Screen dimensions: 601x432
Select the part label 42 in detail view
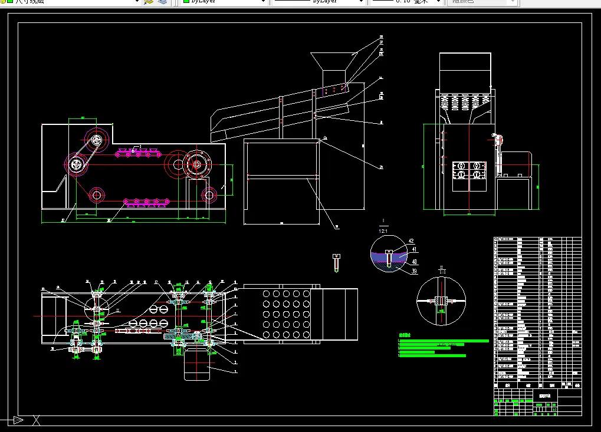(411, 241)
